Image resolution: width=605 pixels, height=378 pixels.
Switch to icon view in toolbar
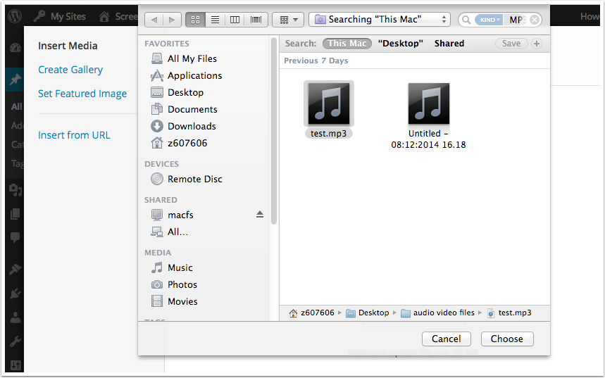(195, 20)
